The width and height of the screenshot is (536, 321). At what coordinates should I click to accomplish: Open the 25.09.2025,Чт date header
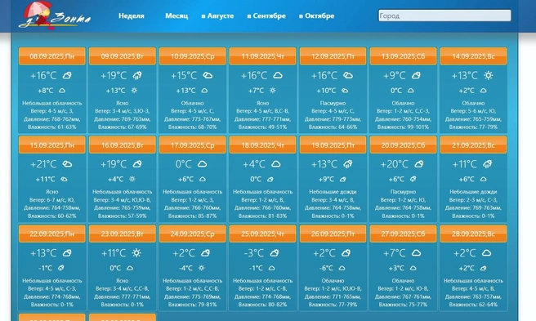point(262,234)
